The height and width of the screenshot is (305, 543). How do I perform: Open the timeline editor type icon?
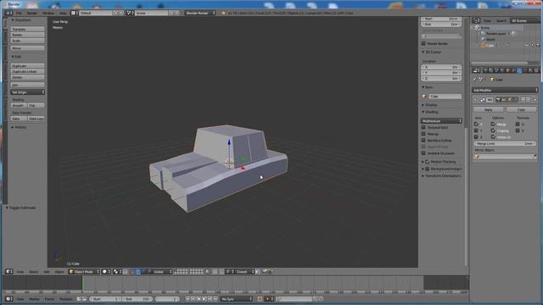click(9, 299)
